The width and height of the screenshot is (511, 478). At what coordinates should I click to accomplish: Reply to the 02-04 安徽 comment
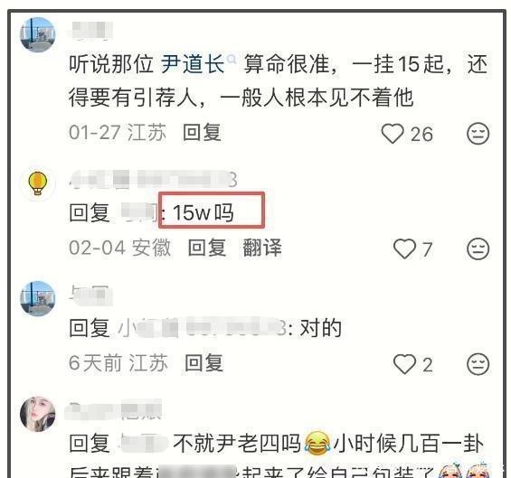(x=207, y=248)
